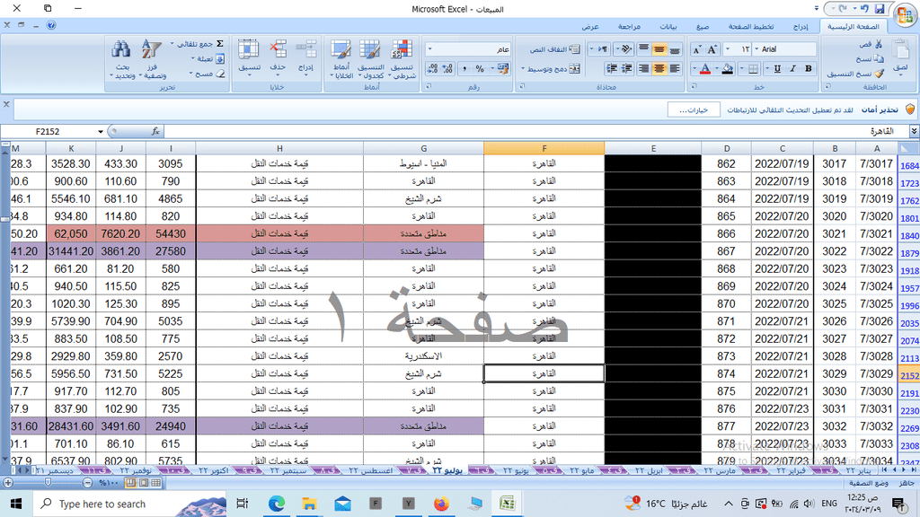Click the decrease decimal icon
The height and width of the screenshot is (517, 920).
pos(432,68)
